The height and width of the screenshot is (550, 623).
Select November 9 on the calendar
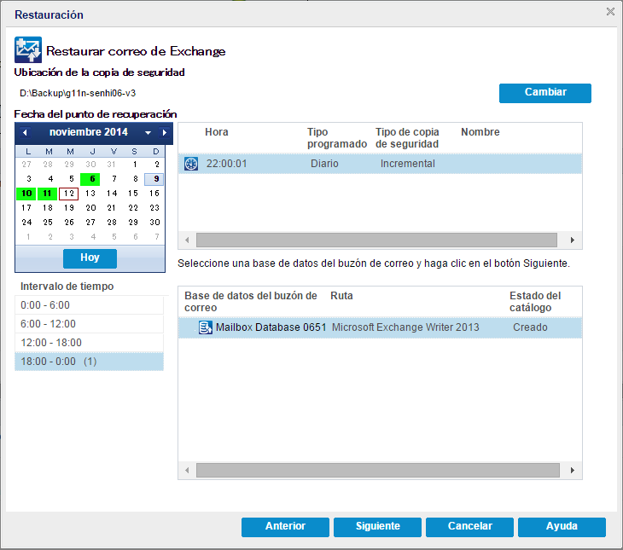click(154, 179)
